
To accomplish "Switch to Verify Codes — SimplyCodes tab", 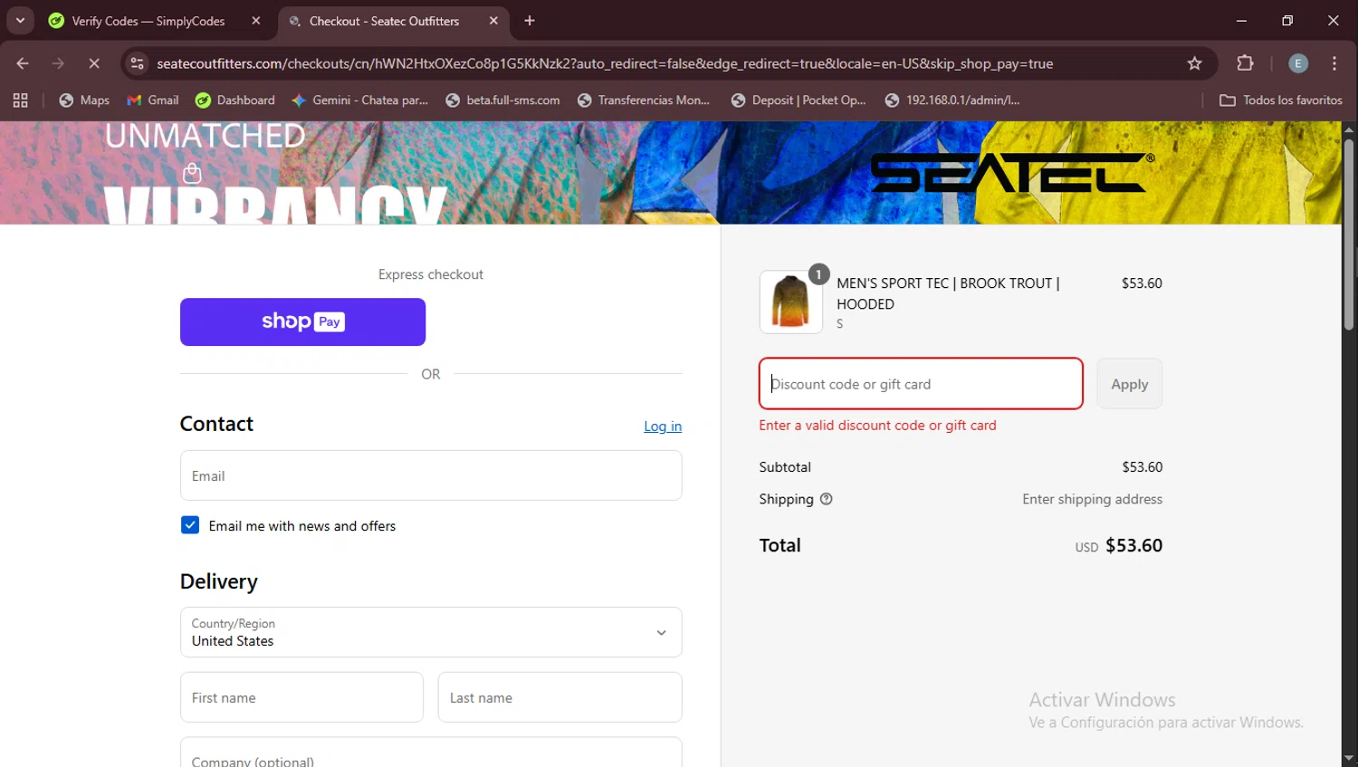I will coord(148,21).
